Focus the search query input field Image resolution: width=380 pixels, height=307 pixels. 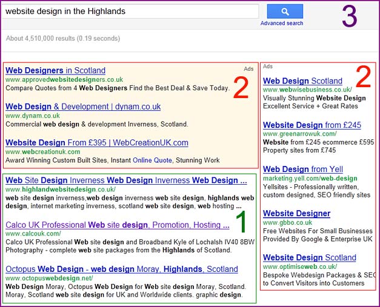(130, 11)
